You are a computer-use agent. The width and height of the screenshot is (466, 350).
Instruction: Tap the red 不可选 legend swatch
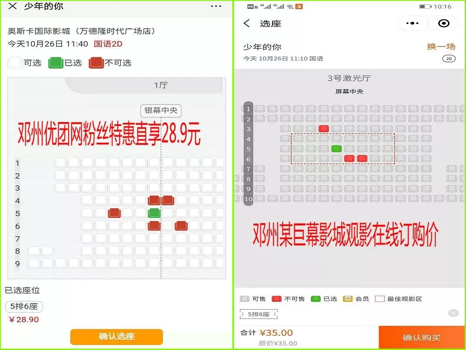point(96,63)
